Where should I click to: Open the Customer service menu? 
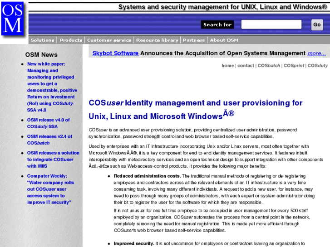click(109, 40)
